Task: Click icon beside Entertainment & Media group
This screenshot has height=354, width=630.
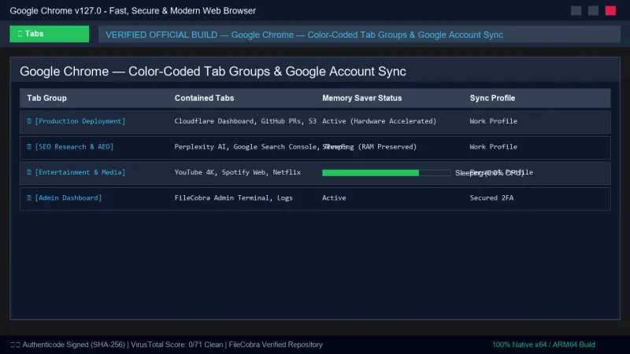Action: click(29, 172)
